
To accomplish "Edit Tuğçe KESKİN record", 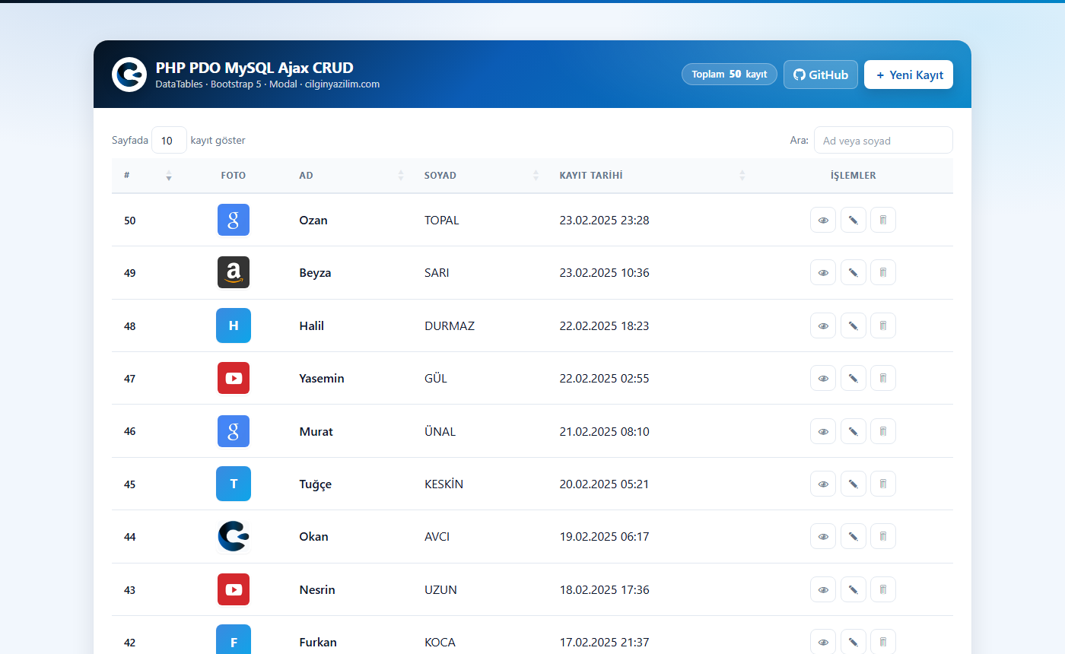I will tap(854, 484).
